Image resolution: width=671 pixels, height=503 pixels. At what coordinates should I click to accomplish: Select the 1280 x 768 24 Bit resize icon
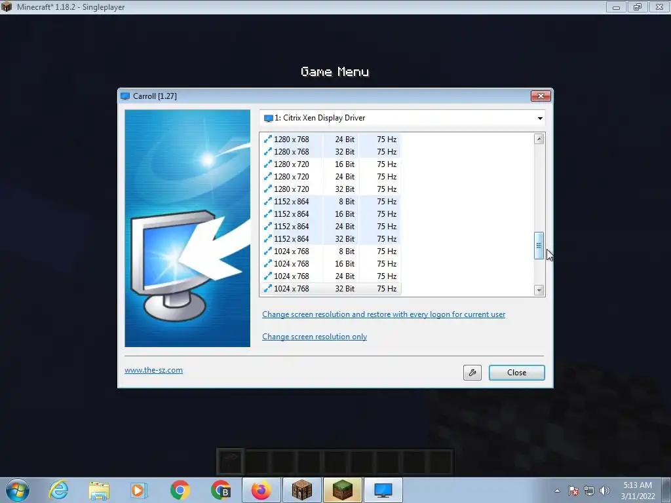[267, 139]
